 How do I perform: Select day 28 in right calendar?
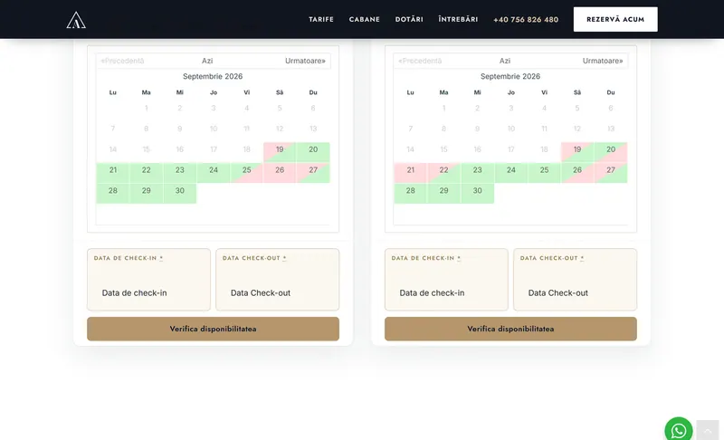pyautogui.click(x=411, y=193)
